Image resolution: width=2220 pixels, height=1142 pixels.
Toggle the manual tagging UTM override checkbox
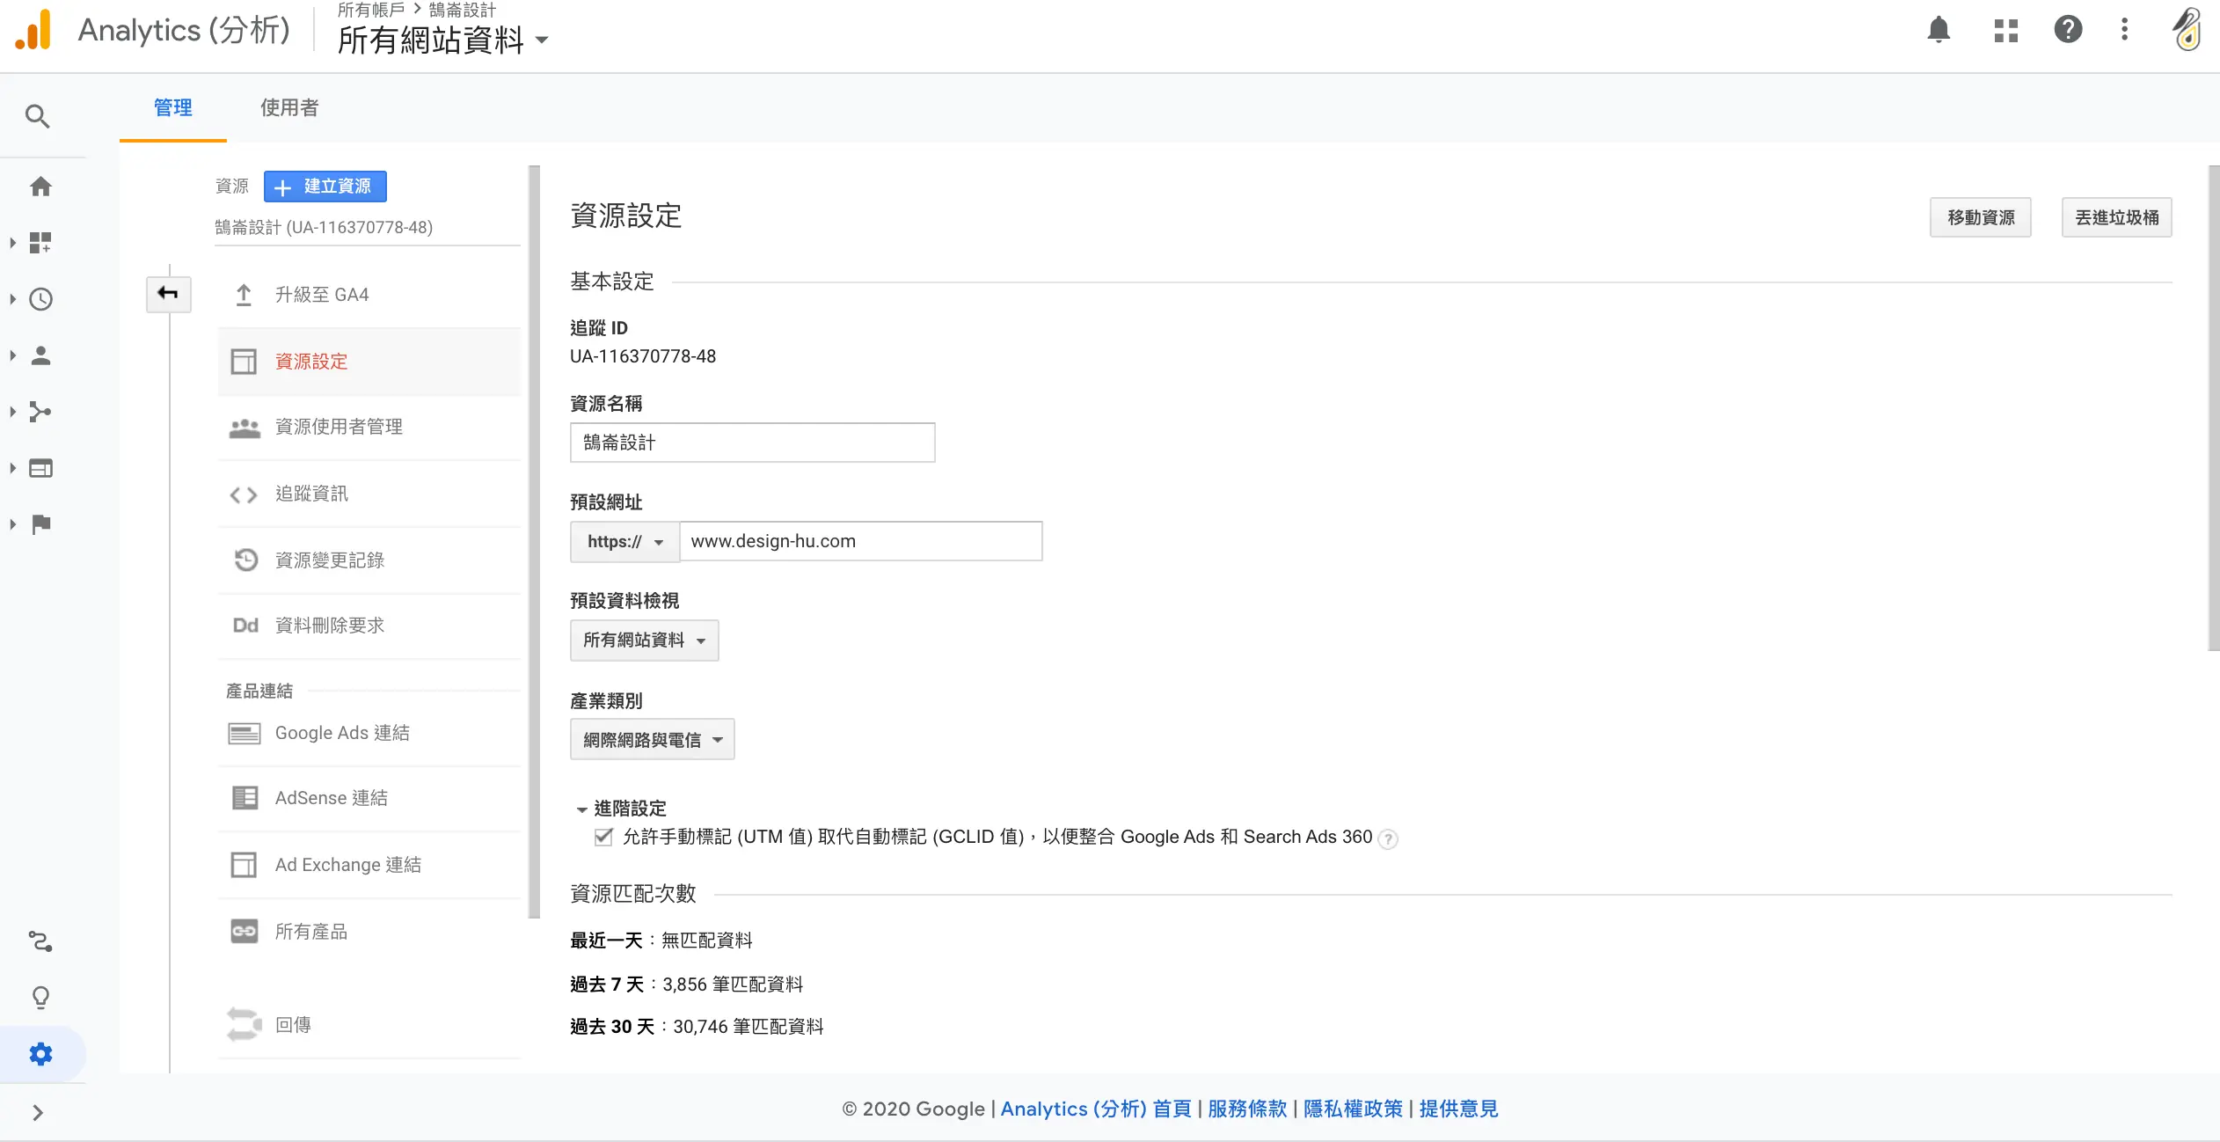click(x=603, y=837)
